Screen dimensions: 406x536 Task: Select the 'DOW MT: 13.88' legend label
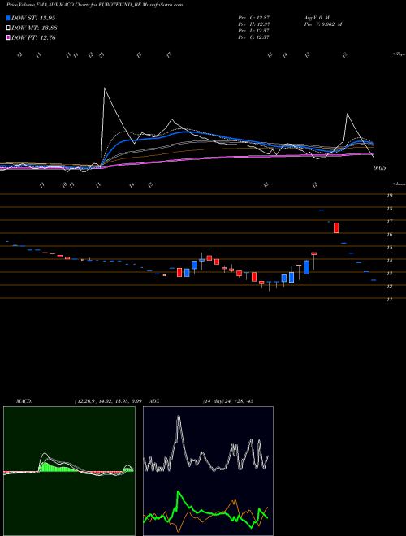34,28
